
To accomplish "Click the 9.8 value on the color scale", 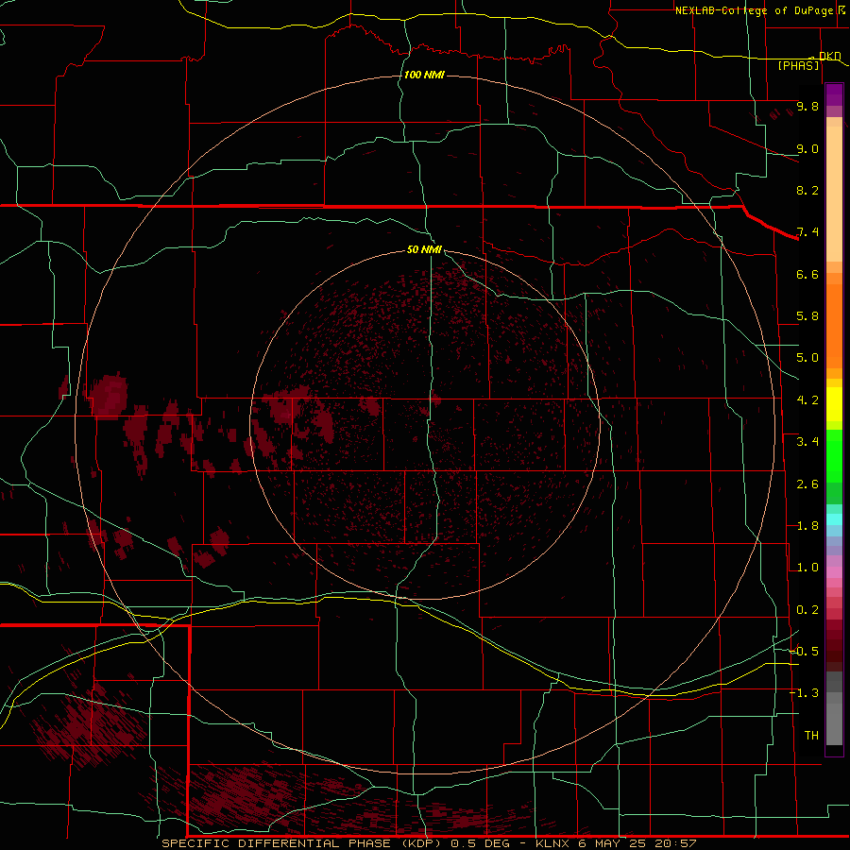I will [x=807, y=106].
